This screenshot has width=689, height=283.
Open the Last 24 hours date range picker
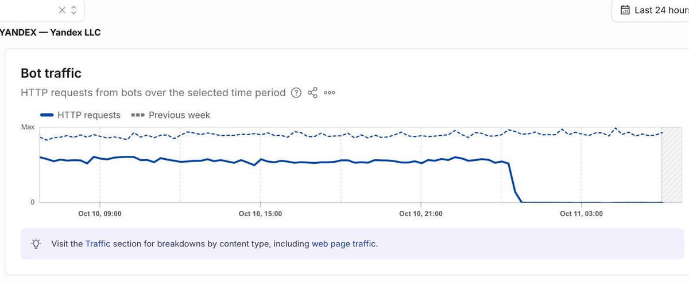pyautogui.click(x=651, y=10)
